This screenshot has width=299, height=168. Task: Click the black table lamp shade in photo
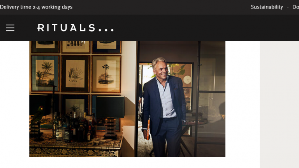point(110,107)
